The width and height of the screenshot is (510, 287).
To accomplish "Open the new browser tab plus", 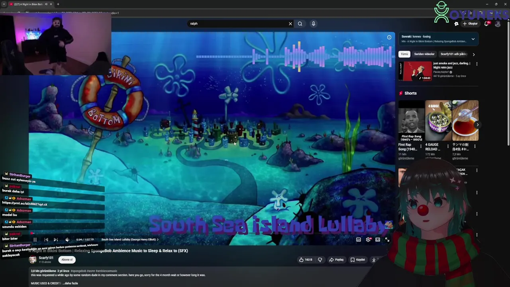I will pos(58,4).
